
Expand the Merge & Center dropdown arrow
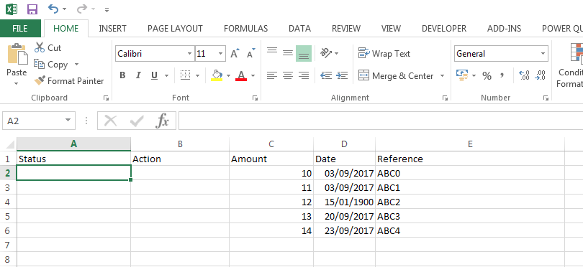pyautogui.click(x=442, y=75)
